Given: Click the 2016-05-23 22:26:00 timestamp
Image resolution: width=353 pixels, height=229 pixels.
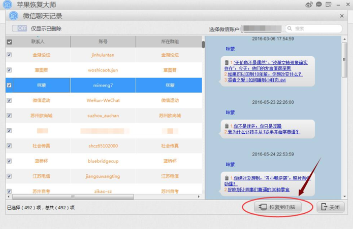Looking at the screenshot, I should tap(273, 102).
